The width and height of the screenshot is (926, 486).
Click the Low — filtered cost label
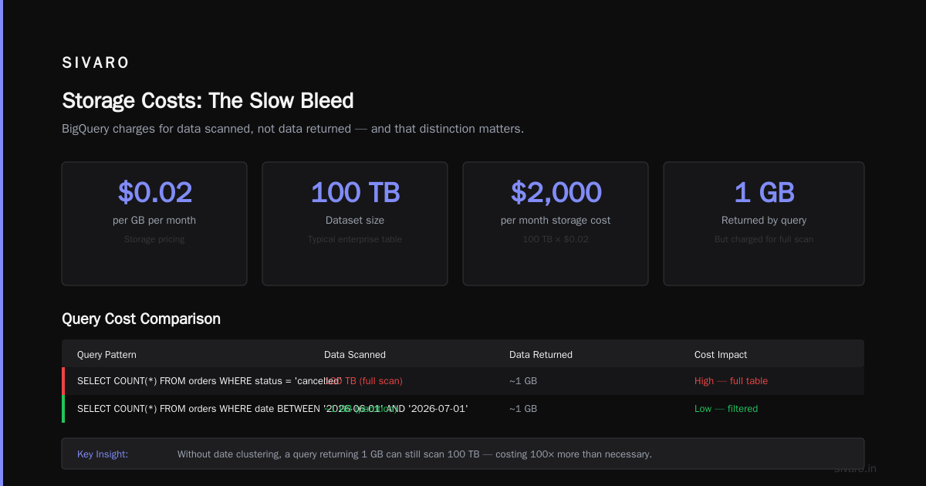click(x=726, y=409)
